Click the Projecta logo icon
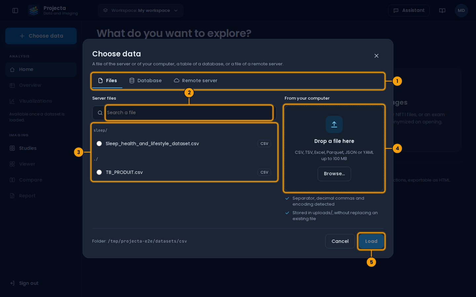Image resolution: width=476 pixels, height=297 pixels. 34,11
